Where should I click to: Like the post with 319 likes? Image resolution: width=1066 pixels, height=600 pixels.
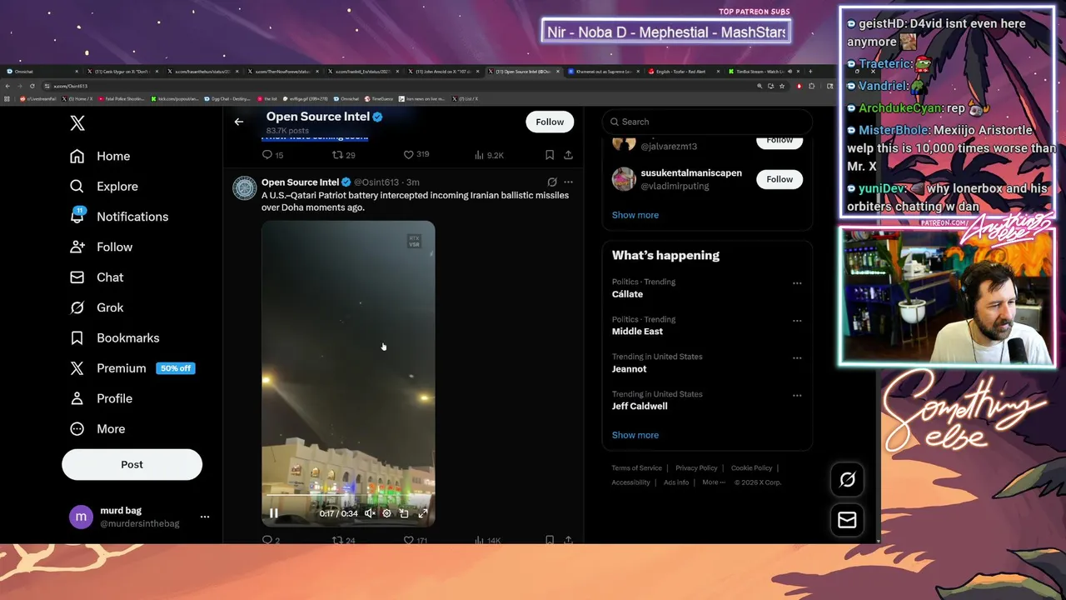click(x=416, y=155)
